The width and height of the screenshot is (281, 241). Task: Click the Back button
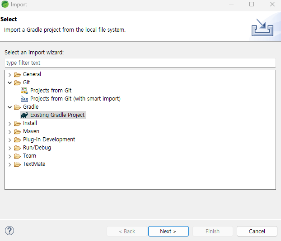pos(127,231)
